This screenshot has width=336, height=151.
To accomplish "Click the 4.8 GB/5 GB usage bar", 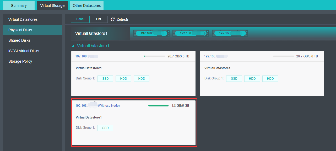I will click(158, 105).
